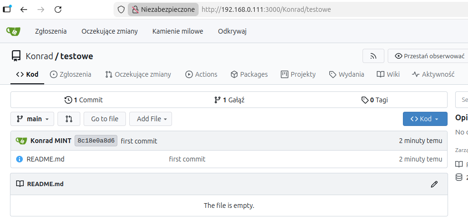This screenshot has width=468, height=224.
Task: Switch to the Kod tab
Action: [27, 74]
